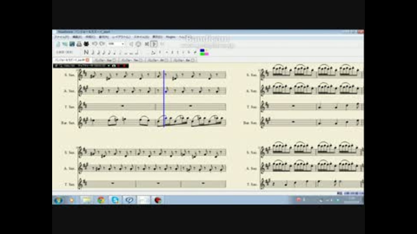Open the Create menu

coord(90,37)
